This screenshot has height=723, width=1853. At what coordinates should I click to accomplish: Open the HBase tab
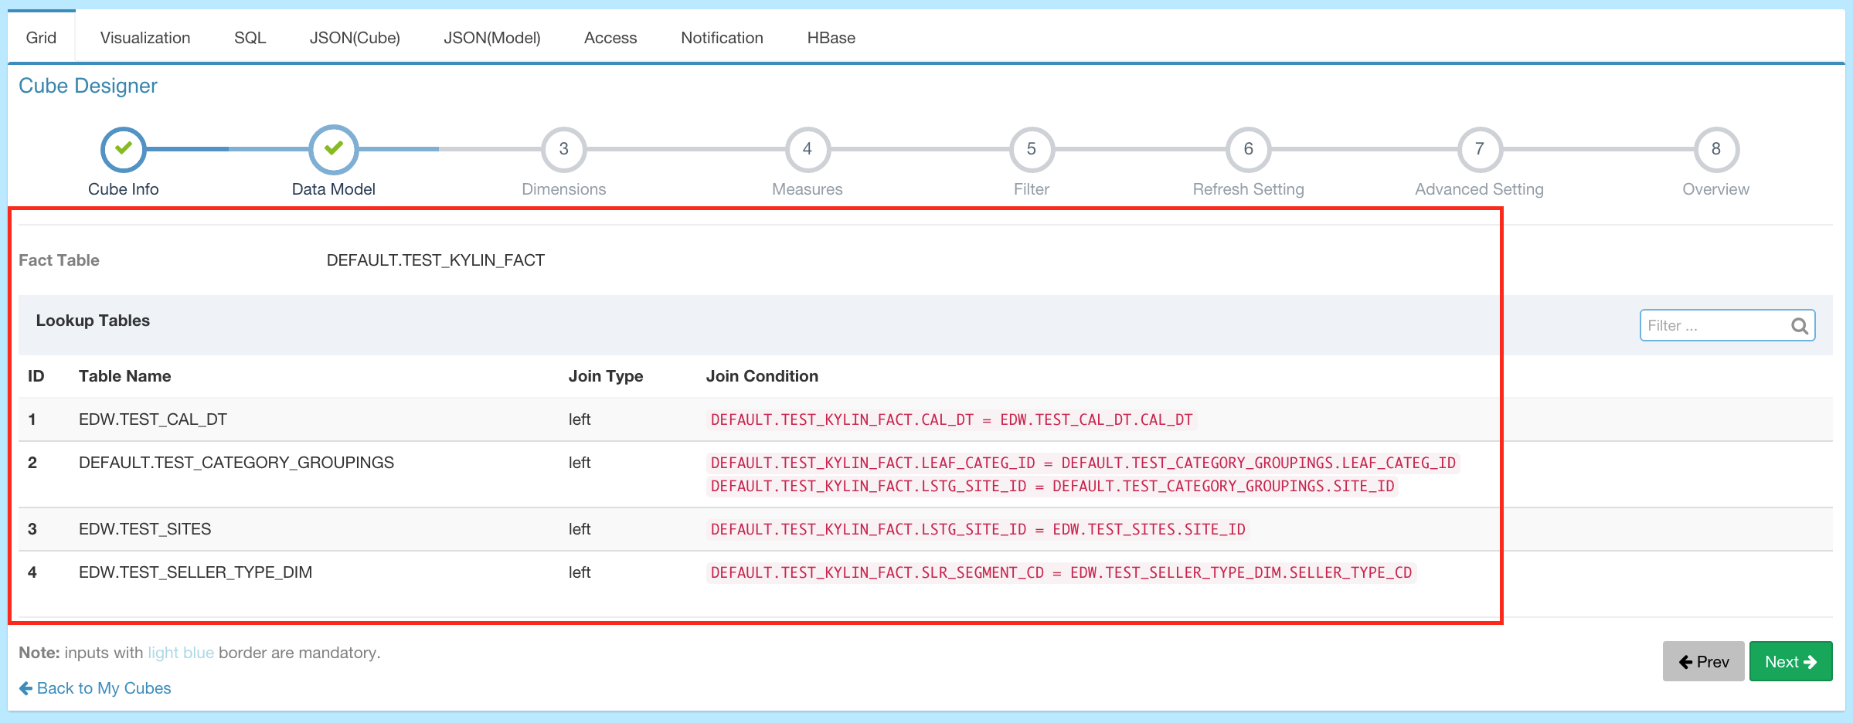(831, 38)
